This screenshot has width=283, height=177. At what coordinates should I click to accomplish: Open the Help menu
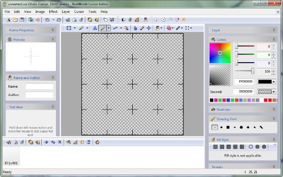pos(104,11)
